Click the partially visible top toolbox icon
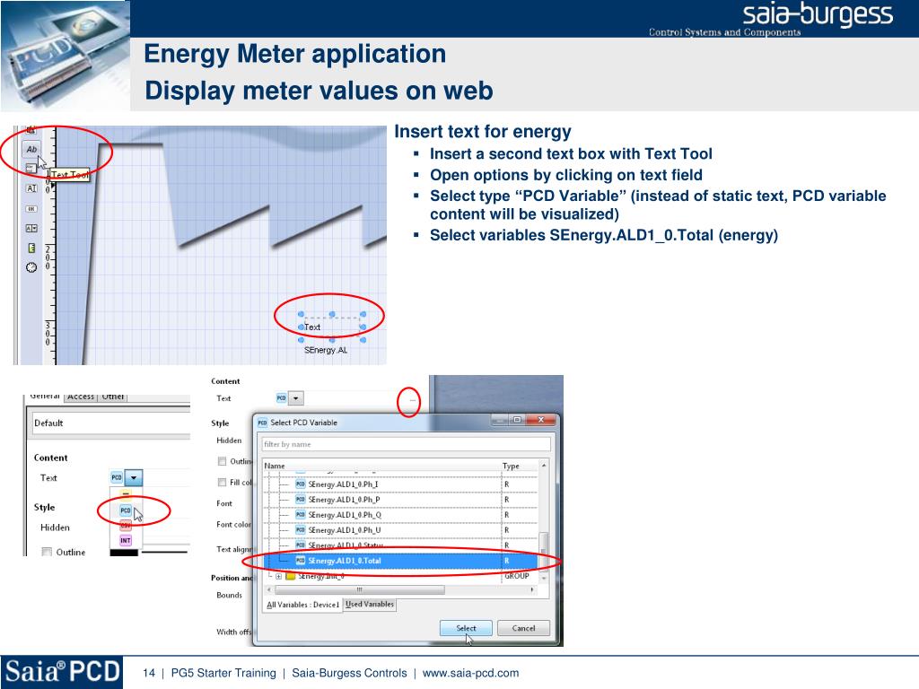This screenshot has width=919, height=689. click(31, 130)
